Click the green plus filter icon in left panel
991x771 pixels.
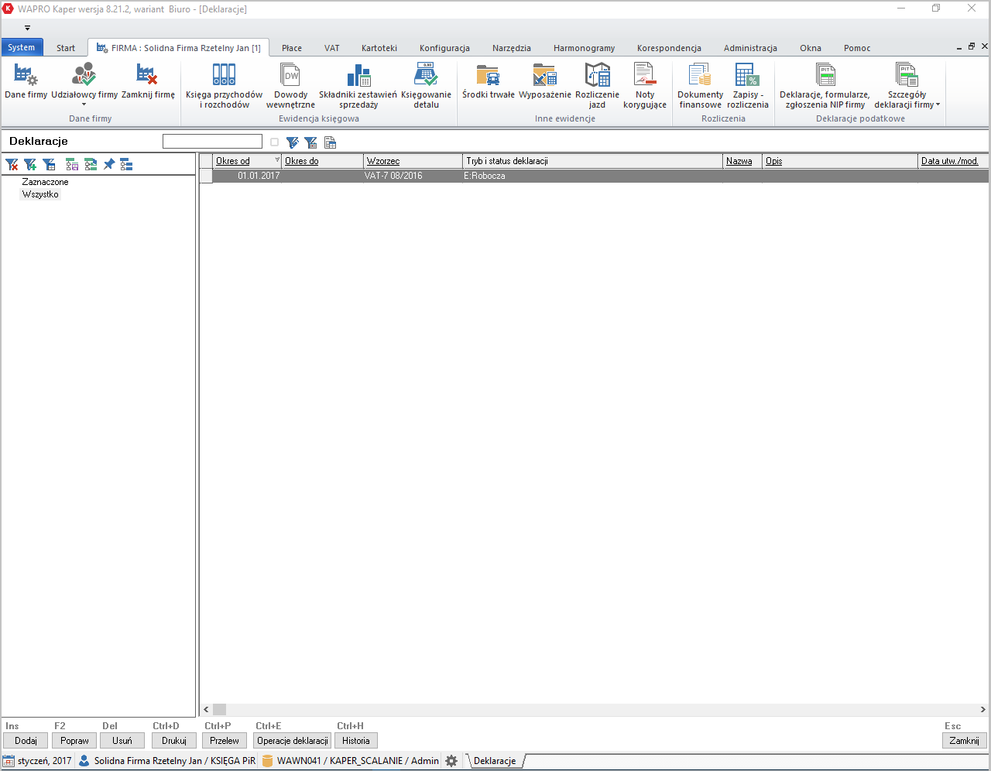30,164
